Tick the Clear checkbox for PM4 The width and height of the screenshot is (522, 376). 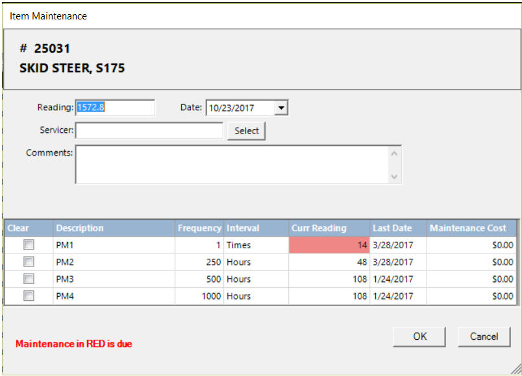(29, 296)
